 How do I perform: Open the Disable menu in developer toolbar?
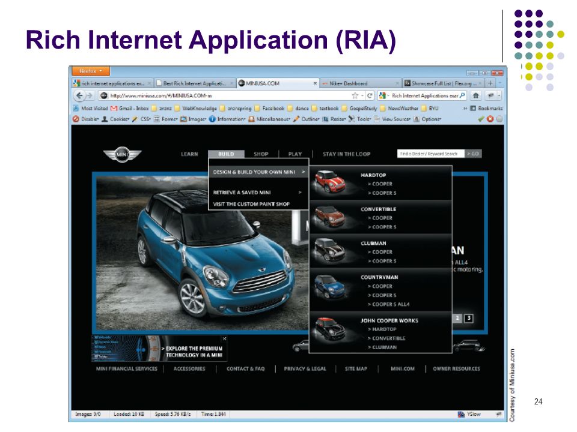point(86,119)
